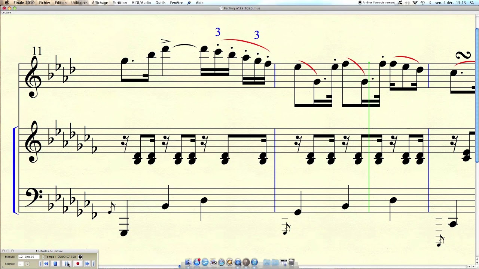Viewport: 479px width, 269px height.
Task: Open the Wi-Fi status menu
Action: point(415,3)
